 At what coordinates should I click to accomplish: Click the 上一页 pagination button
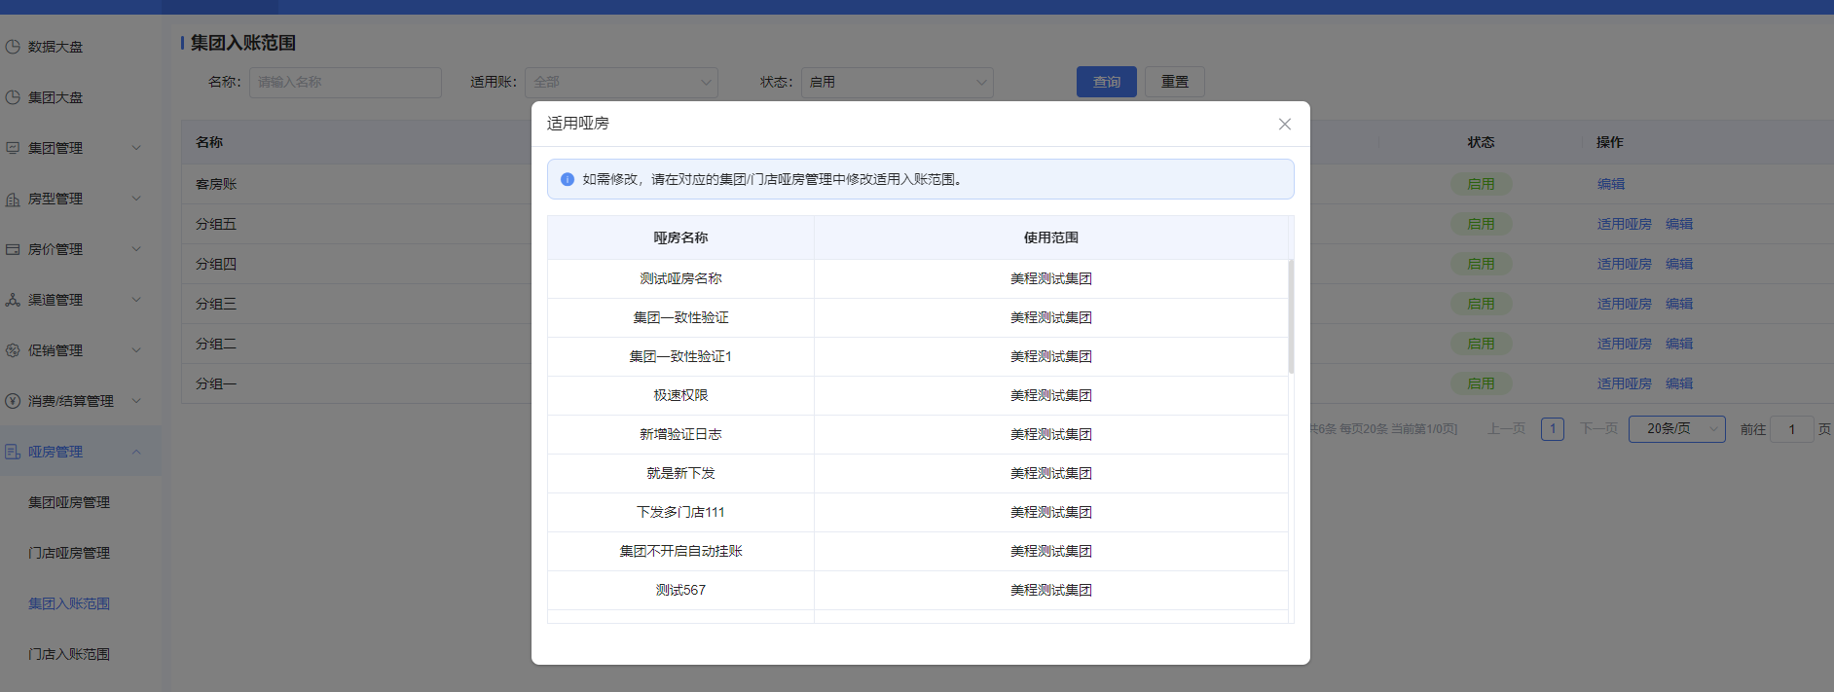point(1506,428)
